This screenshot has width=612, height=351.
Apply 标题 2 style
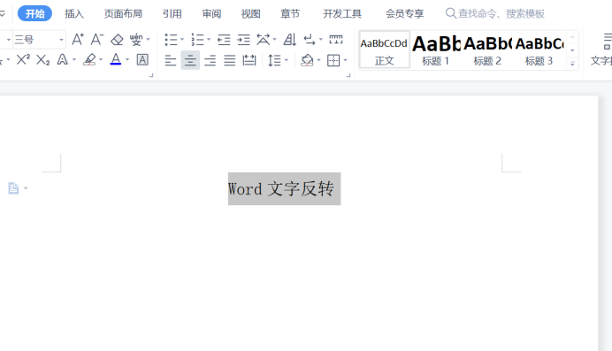point(487,50)
